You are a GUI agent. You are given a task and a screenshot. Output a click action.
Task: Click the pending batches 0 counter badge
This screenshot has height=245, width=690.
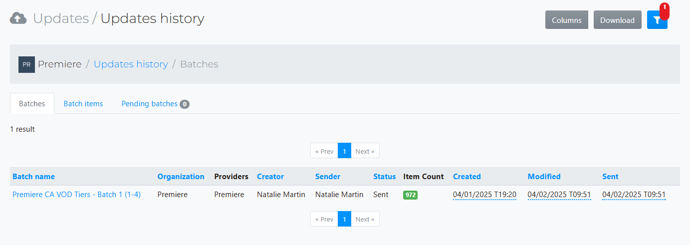click(185, 104)
